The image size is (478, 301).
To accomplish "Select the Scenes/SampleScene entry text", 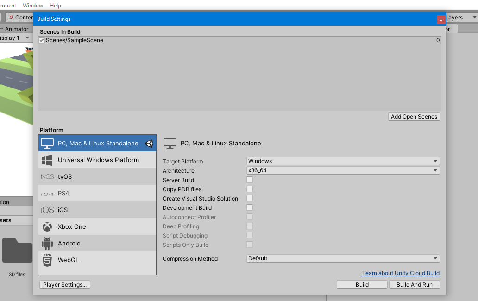I will (75, 40).
